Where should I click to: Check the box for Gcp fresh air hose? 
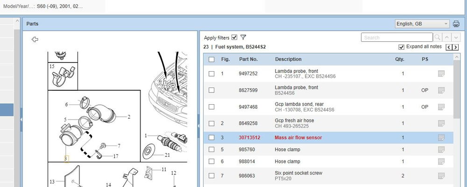tap(212, 123)
